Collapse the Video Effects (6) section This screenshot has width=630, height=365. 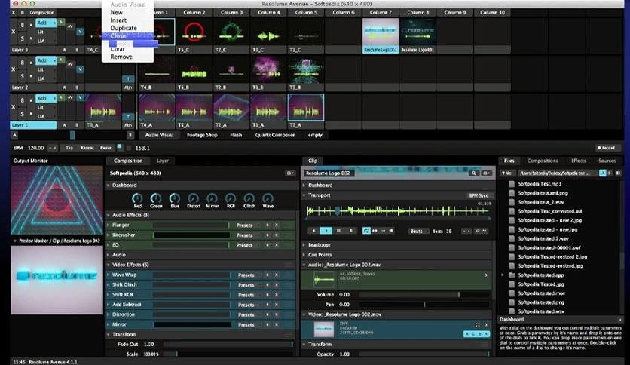[109, 265]
